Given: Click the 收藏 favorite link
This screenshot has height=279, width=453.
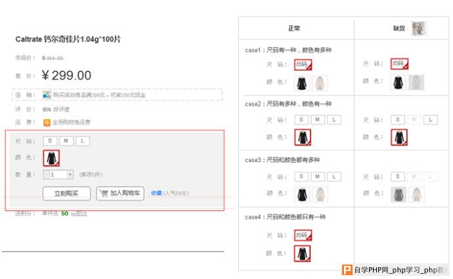Looking at the screenshot, I should pos(156,193).
